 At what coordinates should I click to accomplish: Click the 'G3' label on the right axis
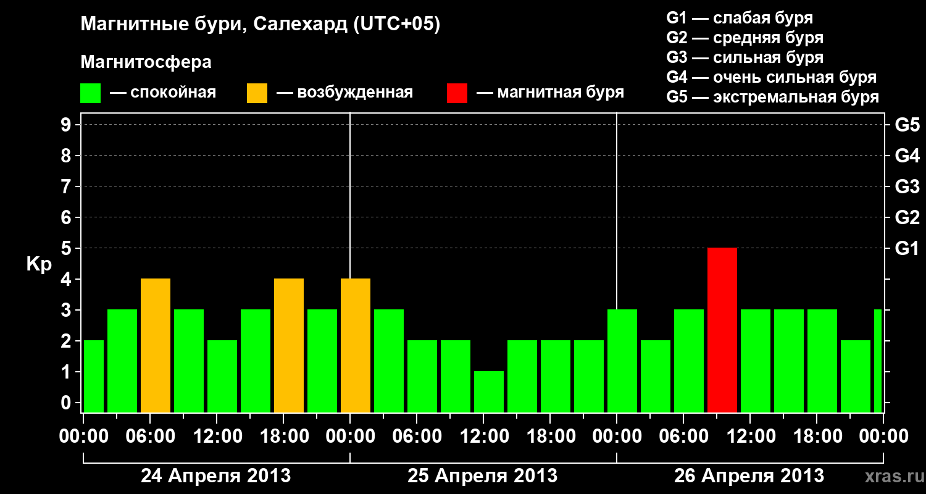pos(907,186)
